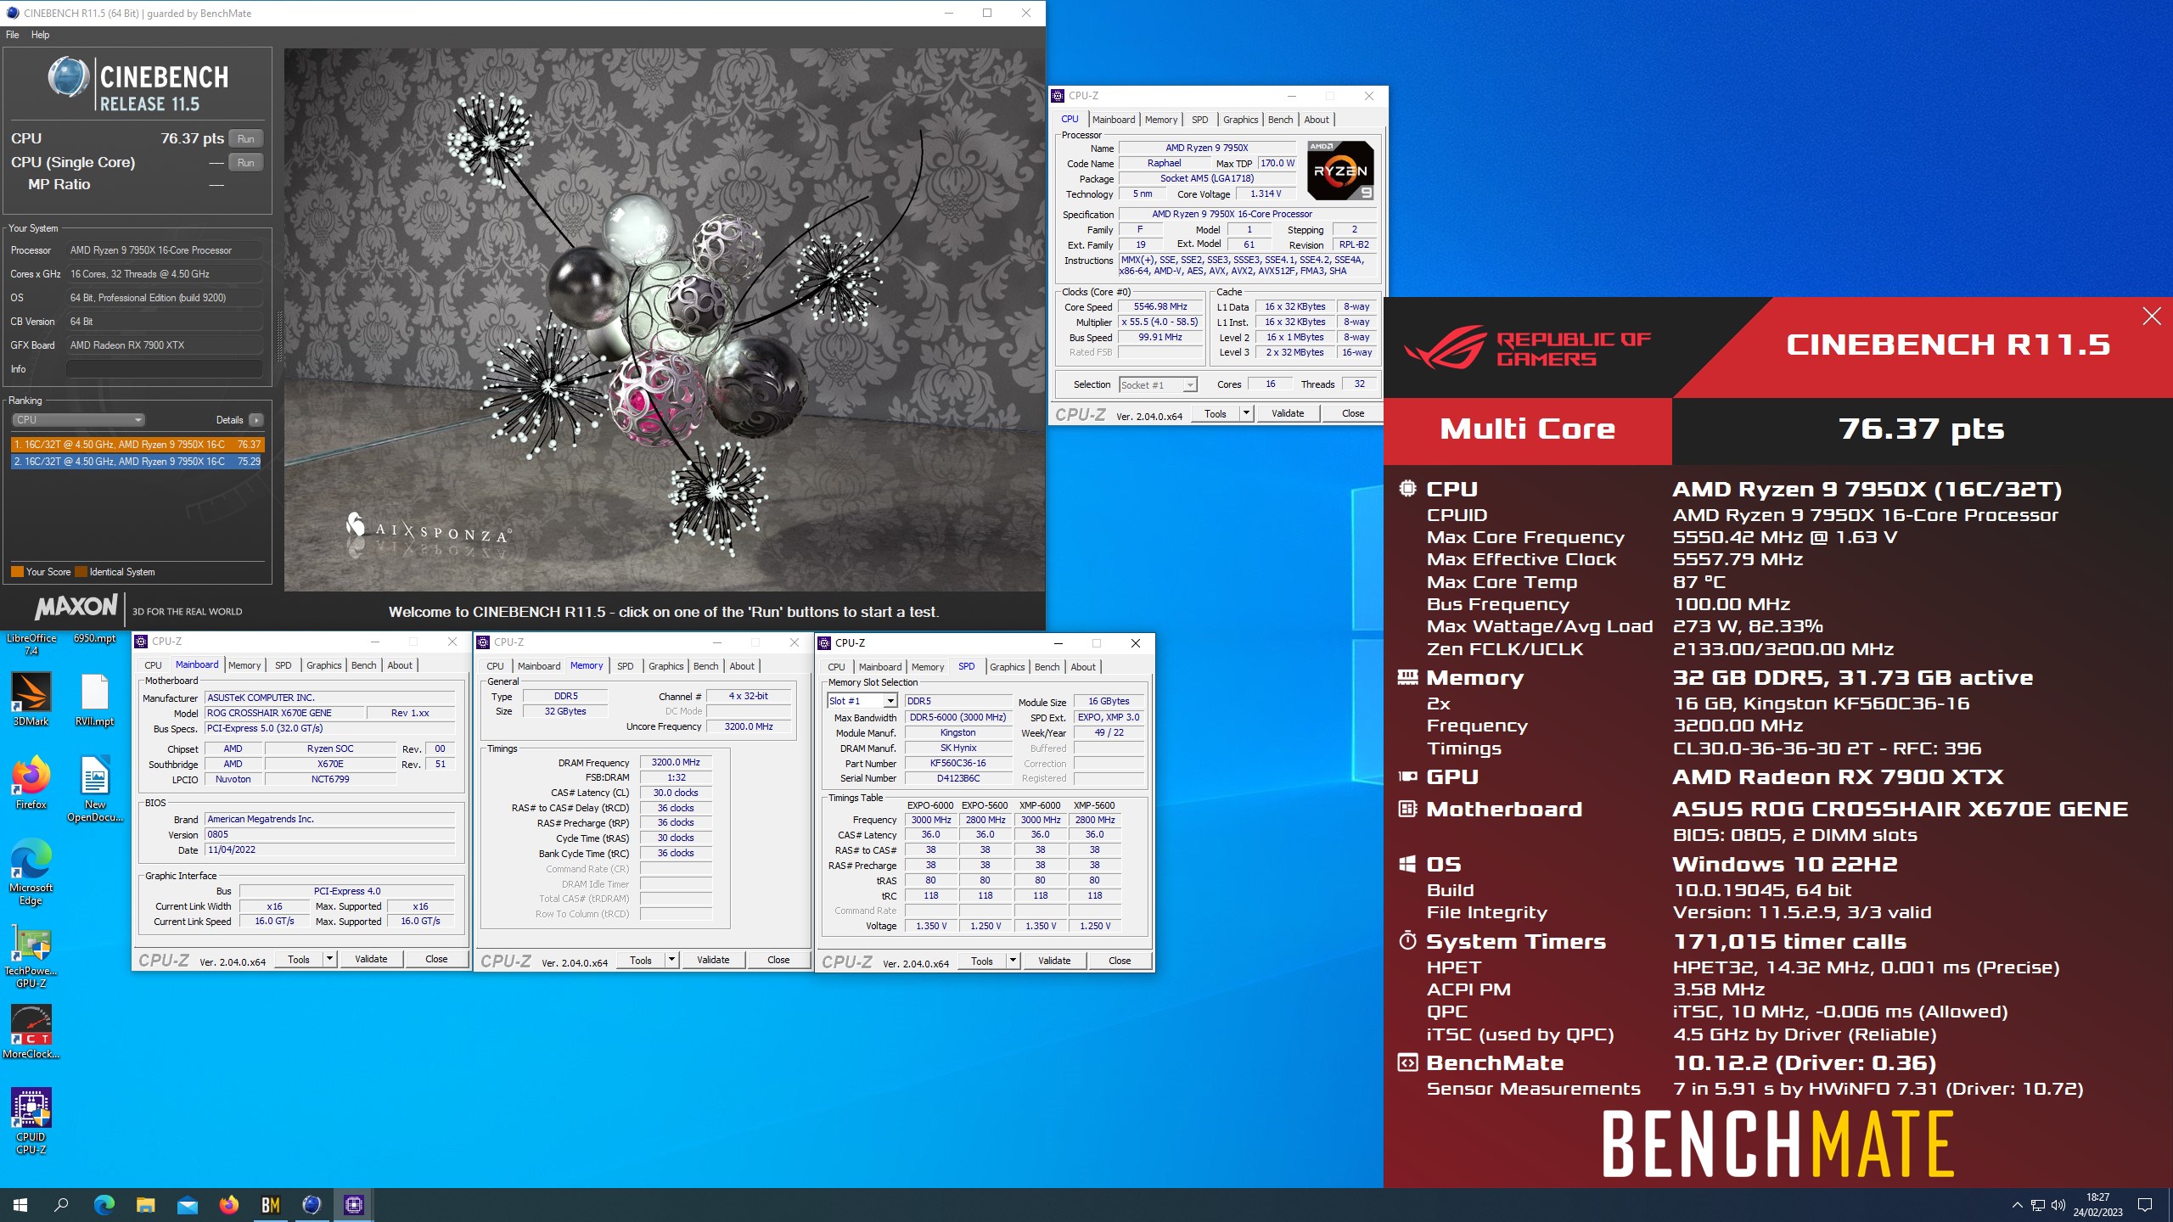Launch MoreClockTool desktop icon
This screenshot has height=1222, width=2173.
tap(31, 1032)
